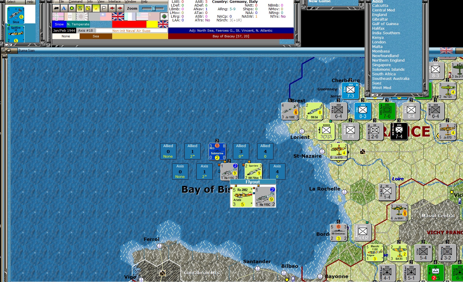Image resolution: width=463 pixels, height=282 pixels.
Task: Choose Calcutta from the map list
Action: (x=380, y=6)
